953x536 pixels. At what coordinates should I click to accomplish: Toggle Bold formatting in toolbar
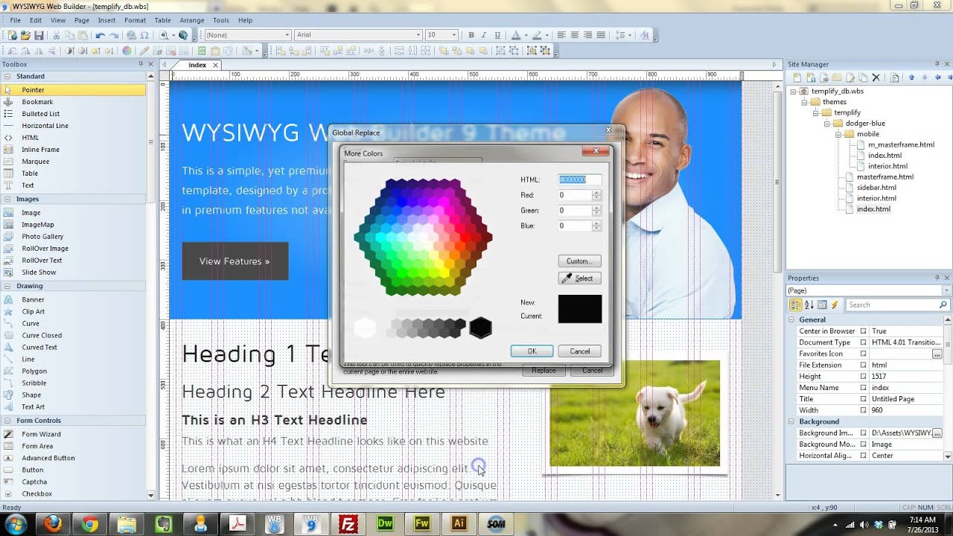(471, 35)
